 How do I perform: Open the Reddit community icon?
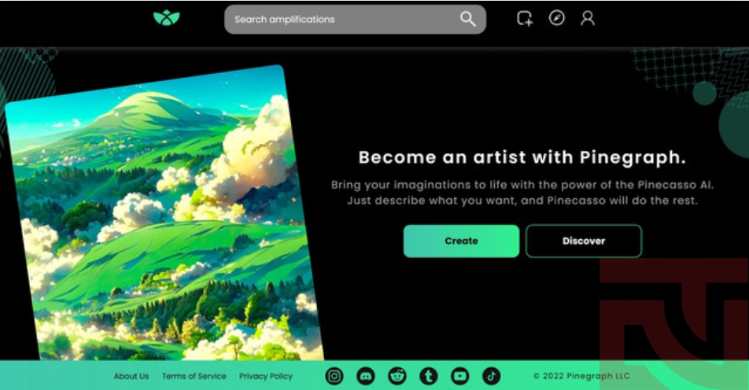[x=397, y=376]
